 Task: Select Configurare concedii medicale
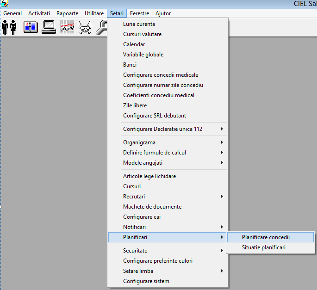pos(168,75)
